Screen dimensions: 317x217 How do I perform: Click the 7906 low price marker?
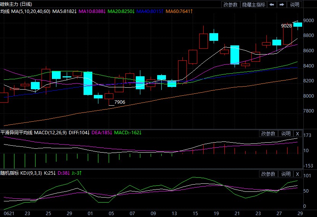(x=120, y=102)
